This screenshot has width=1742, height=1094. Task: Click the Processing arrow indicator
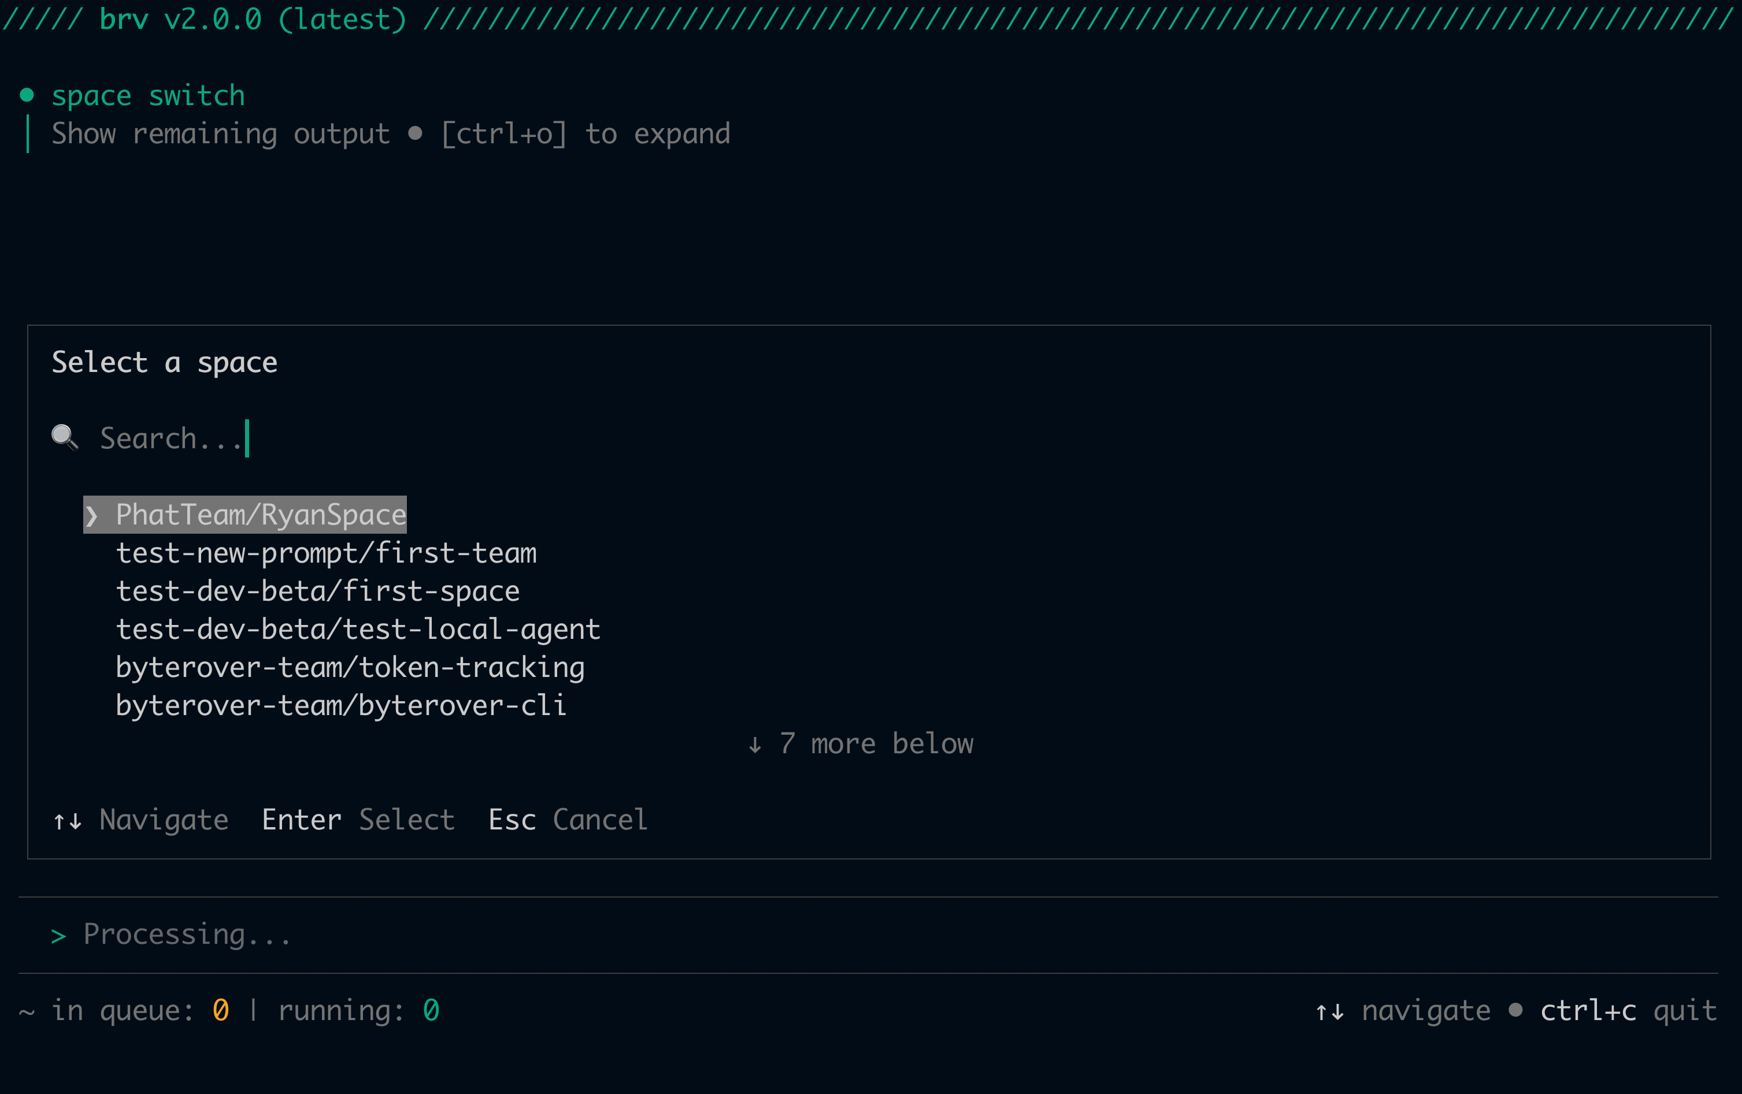pos(58,935)
